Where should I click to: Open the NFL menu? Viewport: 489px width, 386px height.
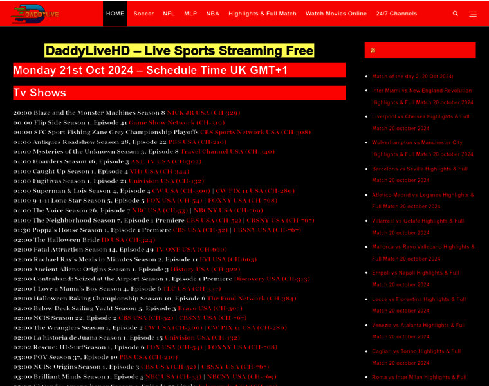click(169, 14)
